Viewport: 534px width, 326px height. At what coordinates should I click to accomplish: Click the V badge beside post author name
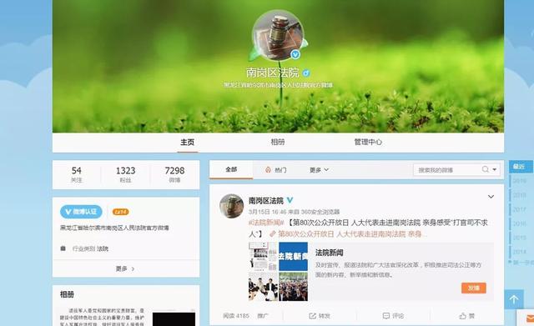[290, 200]
